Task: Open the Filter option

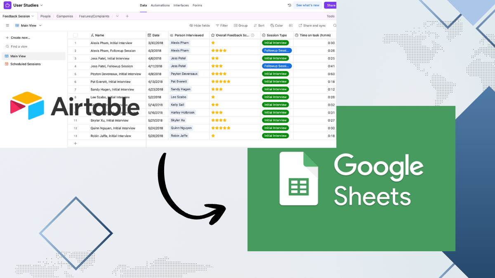Action: click(222, 26)
